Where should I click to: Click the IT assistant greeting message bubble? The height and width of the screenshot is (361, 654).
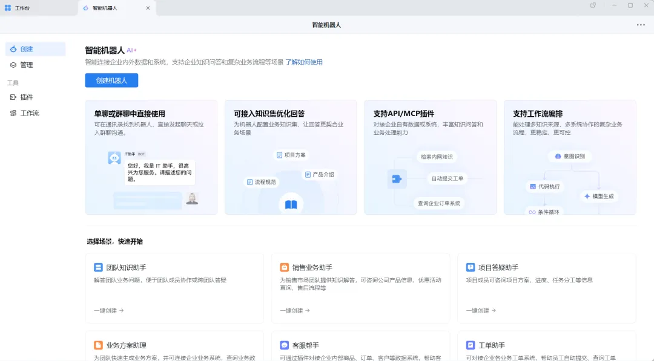[160, 172]
